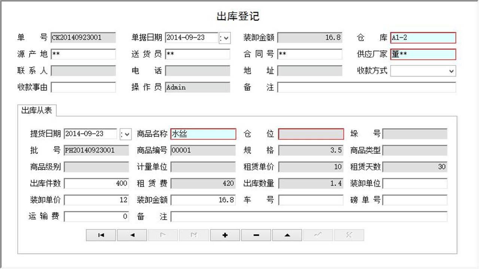Viewport: 479px width, 269px height.
Task: Edit the current record using the triangle icon
Action: click(x=287, y=235)
